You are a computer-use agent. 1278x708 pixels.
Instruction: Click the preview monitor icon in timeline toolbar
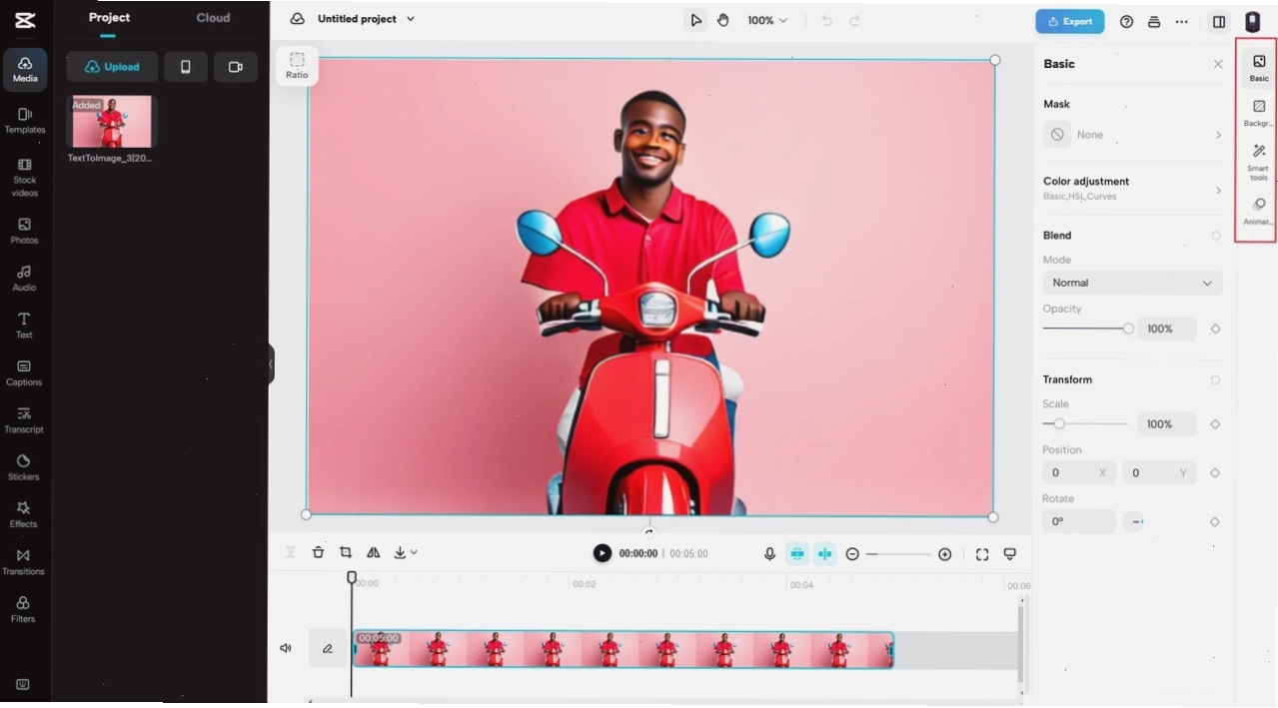tap(1010, 554)
